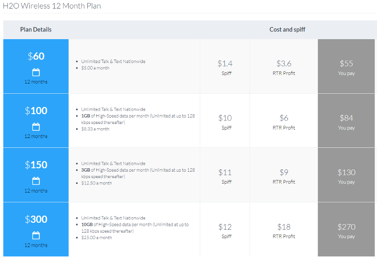Image resolution: width=377 pixels, height=259 pixels.
Task: Select the $300 plan price
Action: point(36,219)
